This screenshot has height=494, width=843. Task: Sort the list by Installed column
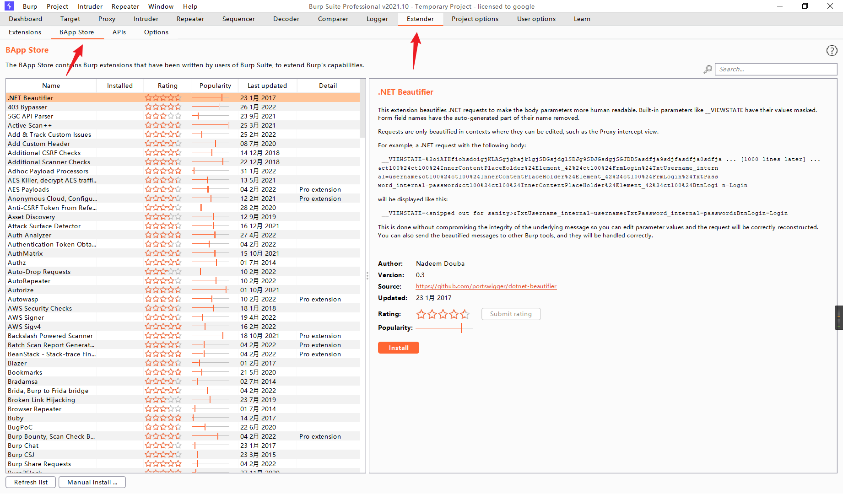click(120, 86)
